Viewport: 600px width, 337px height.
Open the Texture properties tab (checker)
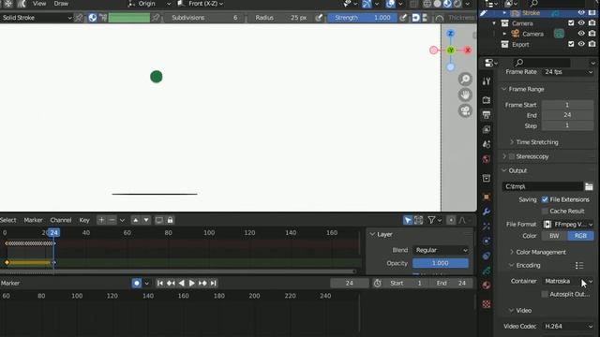coord(487,304)
